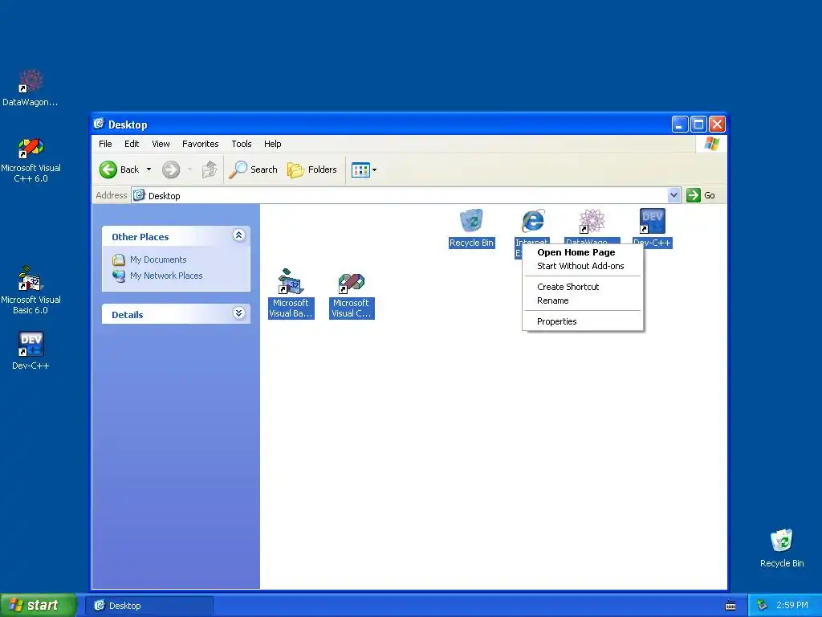Click the green Go button
This screenshot has height=617, width=822.
click(x=701, y=195)
